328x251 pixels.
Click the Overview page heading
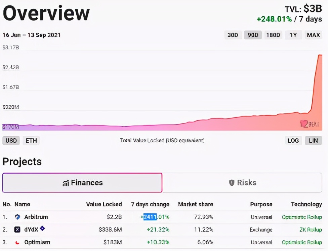[46, 13]
